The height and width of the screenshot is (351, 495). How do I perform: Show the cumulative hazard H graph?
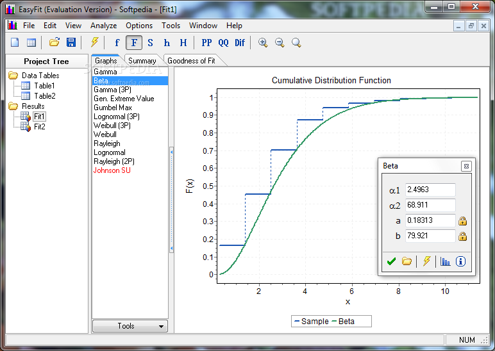pos(183,42)
